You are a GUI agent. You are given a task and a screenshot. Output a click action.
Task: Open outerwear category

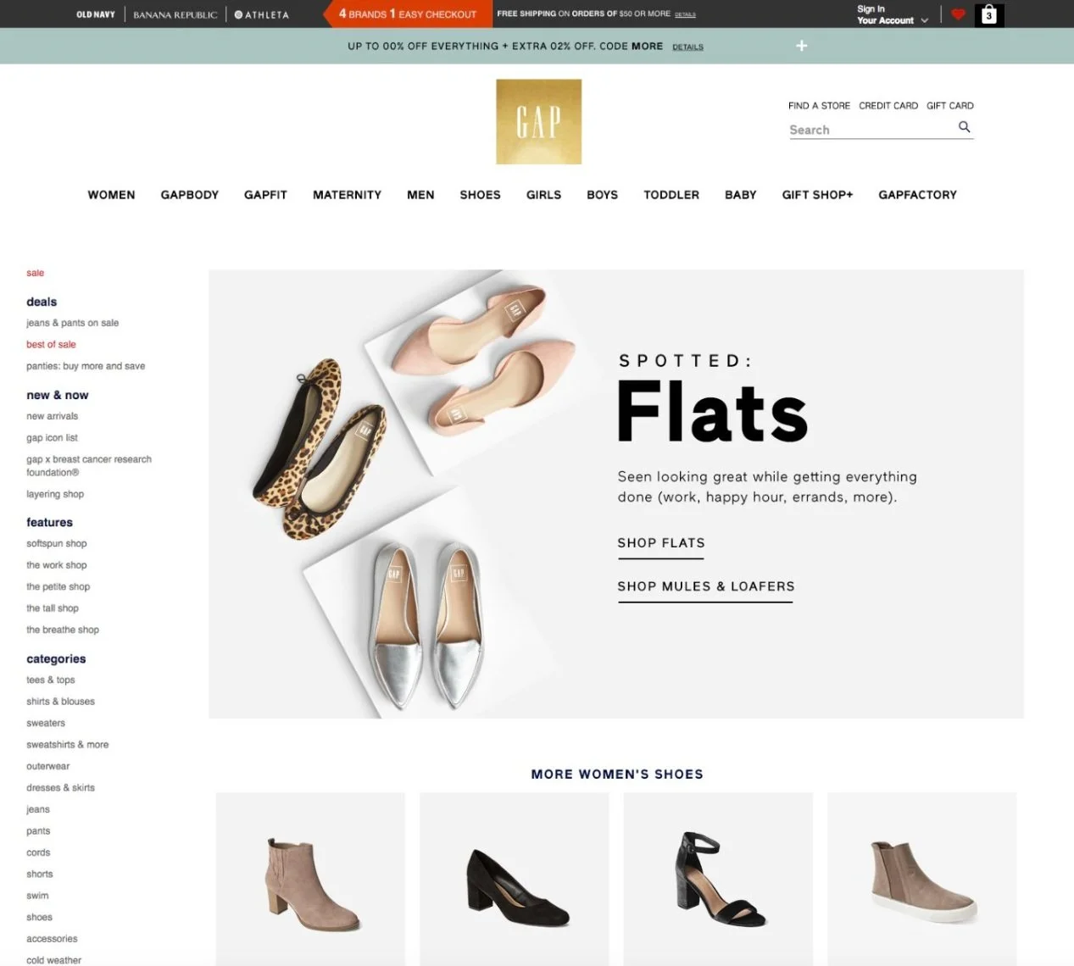(47, 766)
